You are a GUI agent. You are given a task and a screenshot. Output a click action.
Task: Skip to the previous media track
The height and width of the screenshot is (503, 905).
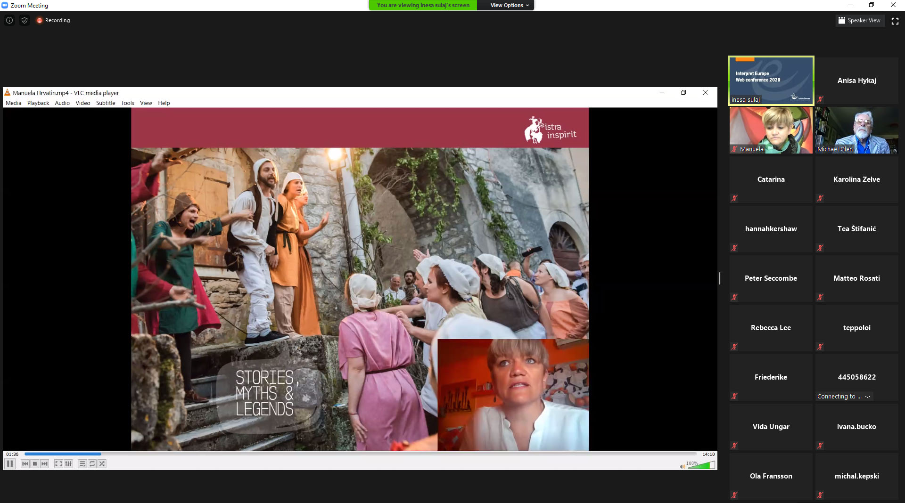25,464
